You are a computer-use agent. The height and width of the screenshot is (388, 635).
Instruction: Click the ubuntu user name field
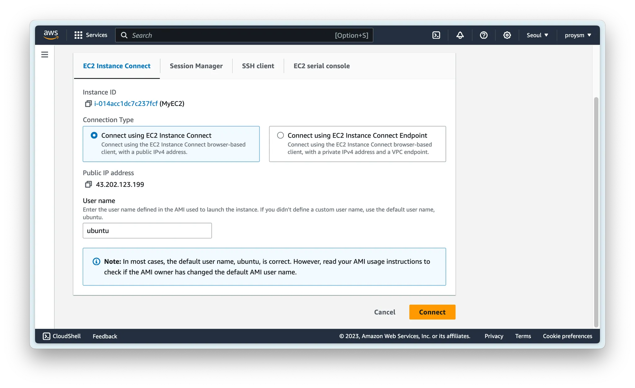coord(147,231)
